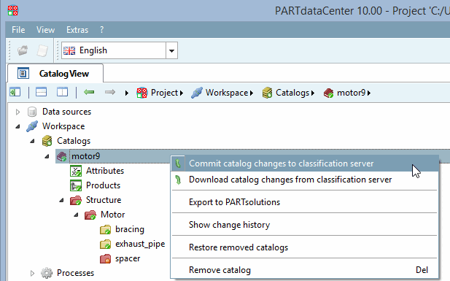Expand the Processes tree node
450x281 pixels.
coord(32,273)
